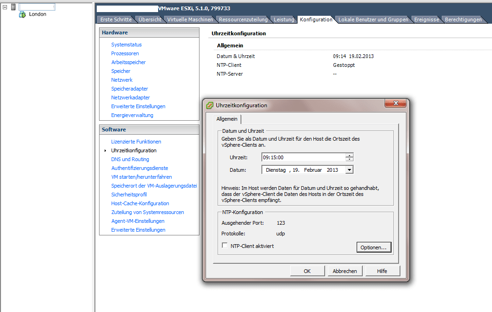Select Uhrzeitkonfiguration in Software list
The width and height of the screenshot is (492, 312).
point(133,150)
